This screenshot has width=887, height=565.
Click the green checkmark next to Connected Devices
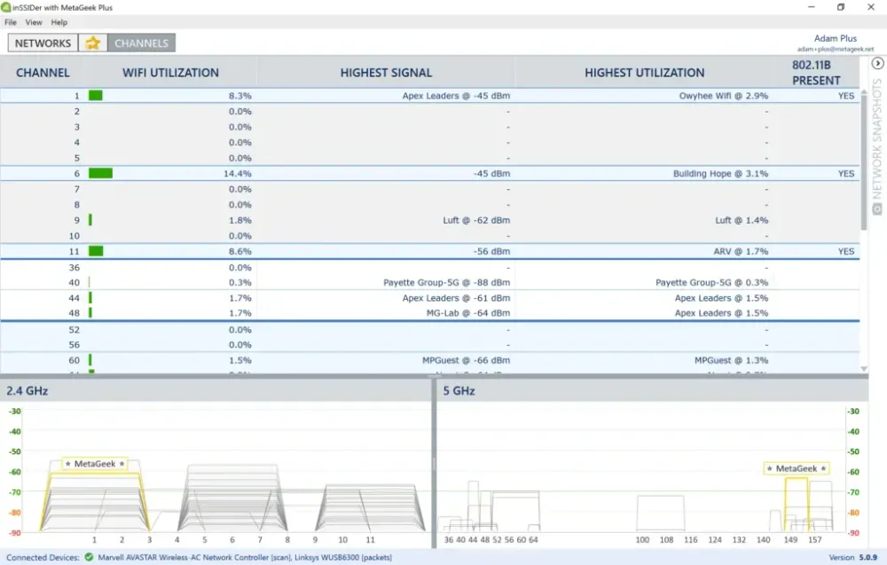[88, 557]
